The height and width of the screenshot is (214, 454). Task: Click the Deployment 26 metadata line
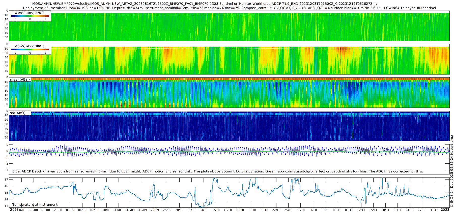click(229, 8)
